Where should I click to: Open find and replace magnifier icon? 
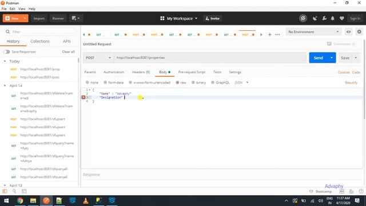click(x=14, y=191)
